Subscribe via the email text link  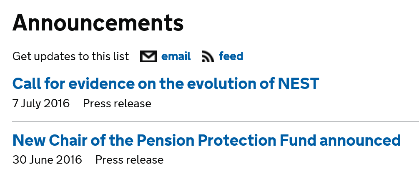coord(176,56)
